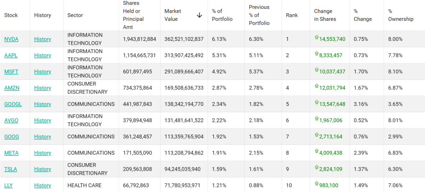View History for the MSFT holding

42,72
